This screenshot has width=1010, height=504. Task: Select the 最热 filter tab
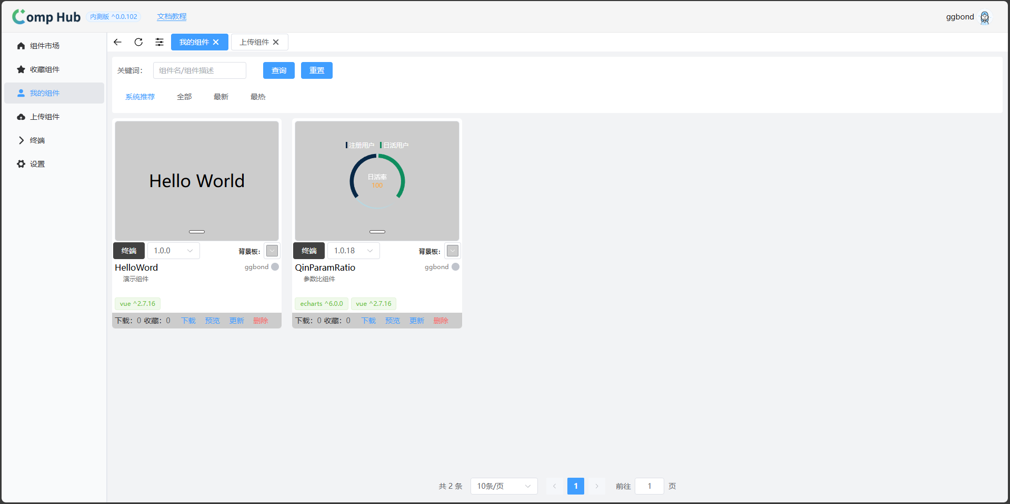pos(258,97)
